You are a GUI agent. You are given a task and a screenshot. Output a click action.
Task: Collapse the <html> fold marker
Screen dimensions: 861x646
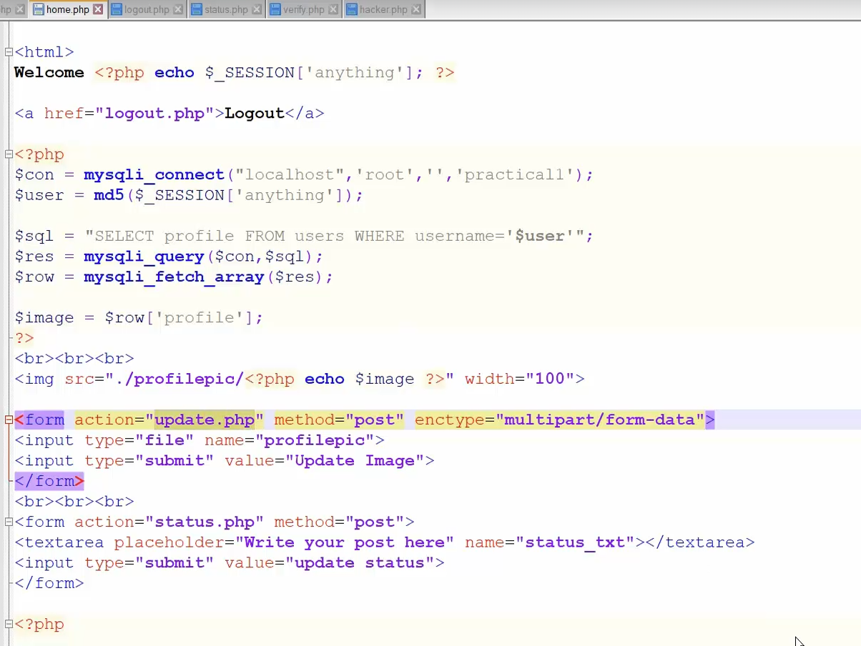coord(9,52)
